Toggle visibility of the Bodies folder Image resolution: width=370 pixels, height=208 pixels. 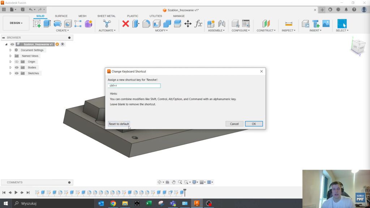pyautogui.click(x=17, y=68)
